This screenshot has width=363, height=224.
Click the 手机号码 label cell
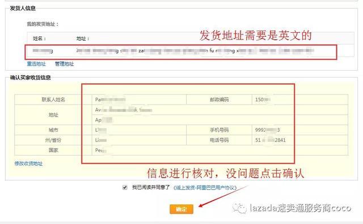pos(219,130)
